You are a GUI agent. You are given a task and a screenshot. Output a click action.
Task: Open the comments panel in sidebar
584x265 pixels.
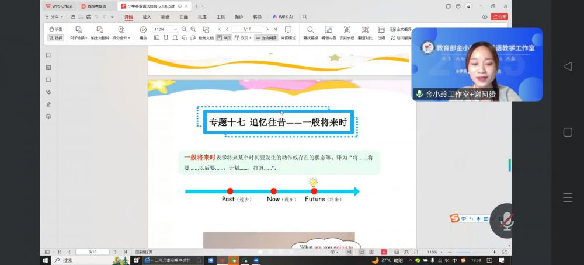point(48,80)
